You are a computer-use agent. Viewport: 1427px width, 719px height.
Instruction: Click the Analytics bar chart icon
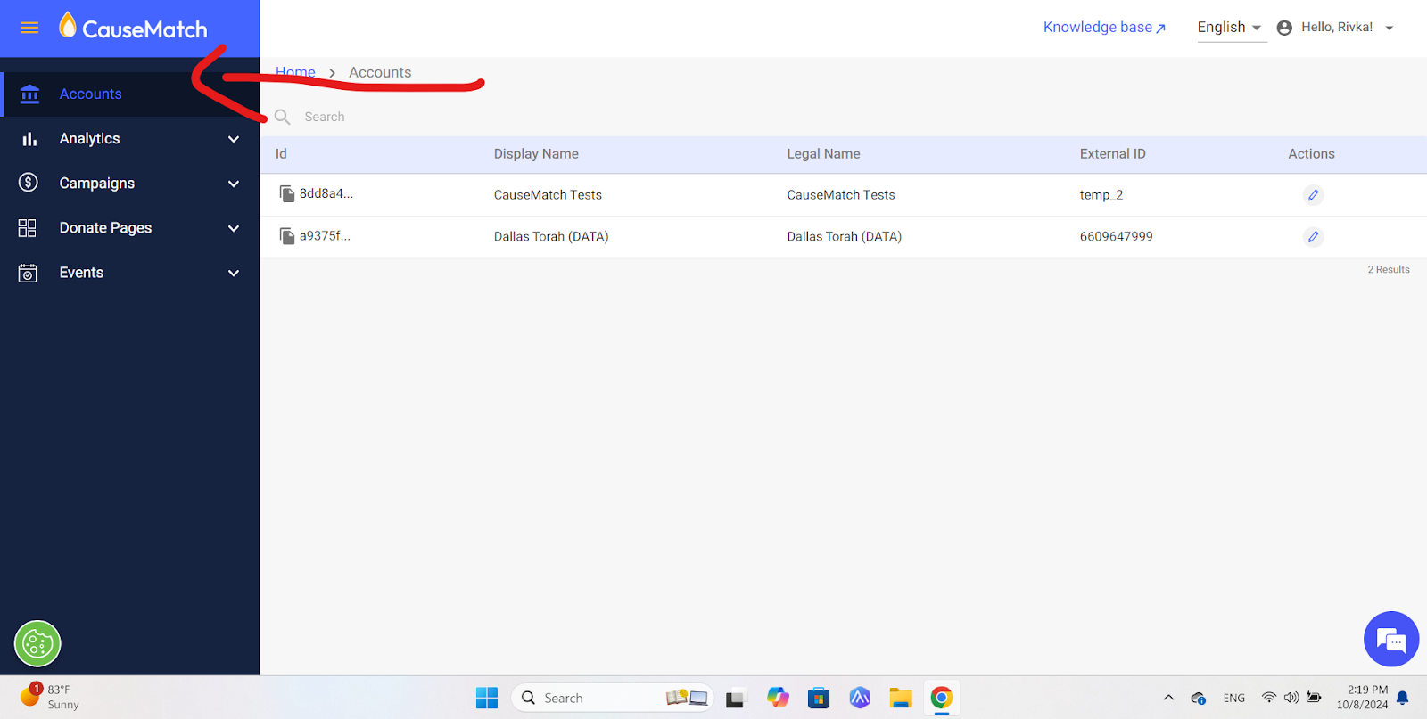[29, 139]
